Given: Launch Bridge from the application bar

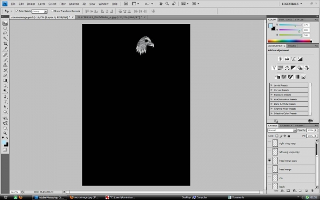Looking at the screenshot, I should click(x=126, y=4).
